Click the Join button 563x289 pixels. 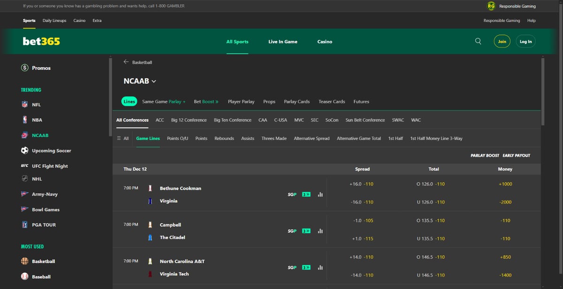tap(502, 41)
